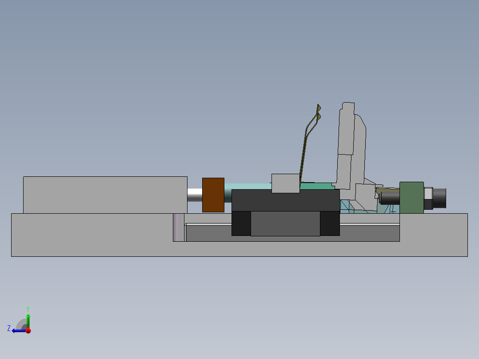Pick the green end bracket block
The width and height of the screenshot is (479, 359).
click(411, 198)
